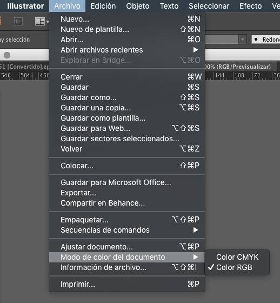Open the Bridge (Br) icon
280x303 pixels.
(x=18, y=21)
